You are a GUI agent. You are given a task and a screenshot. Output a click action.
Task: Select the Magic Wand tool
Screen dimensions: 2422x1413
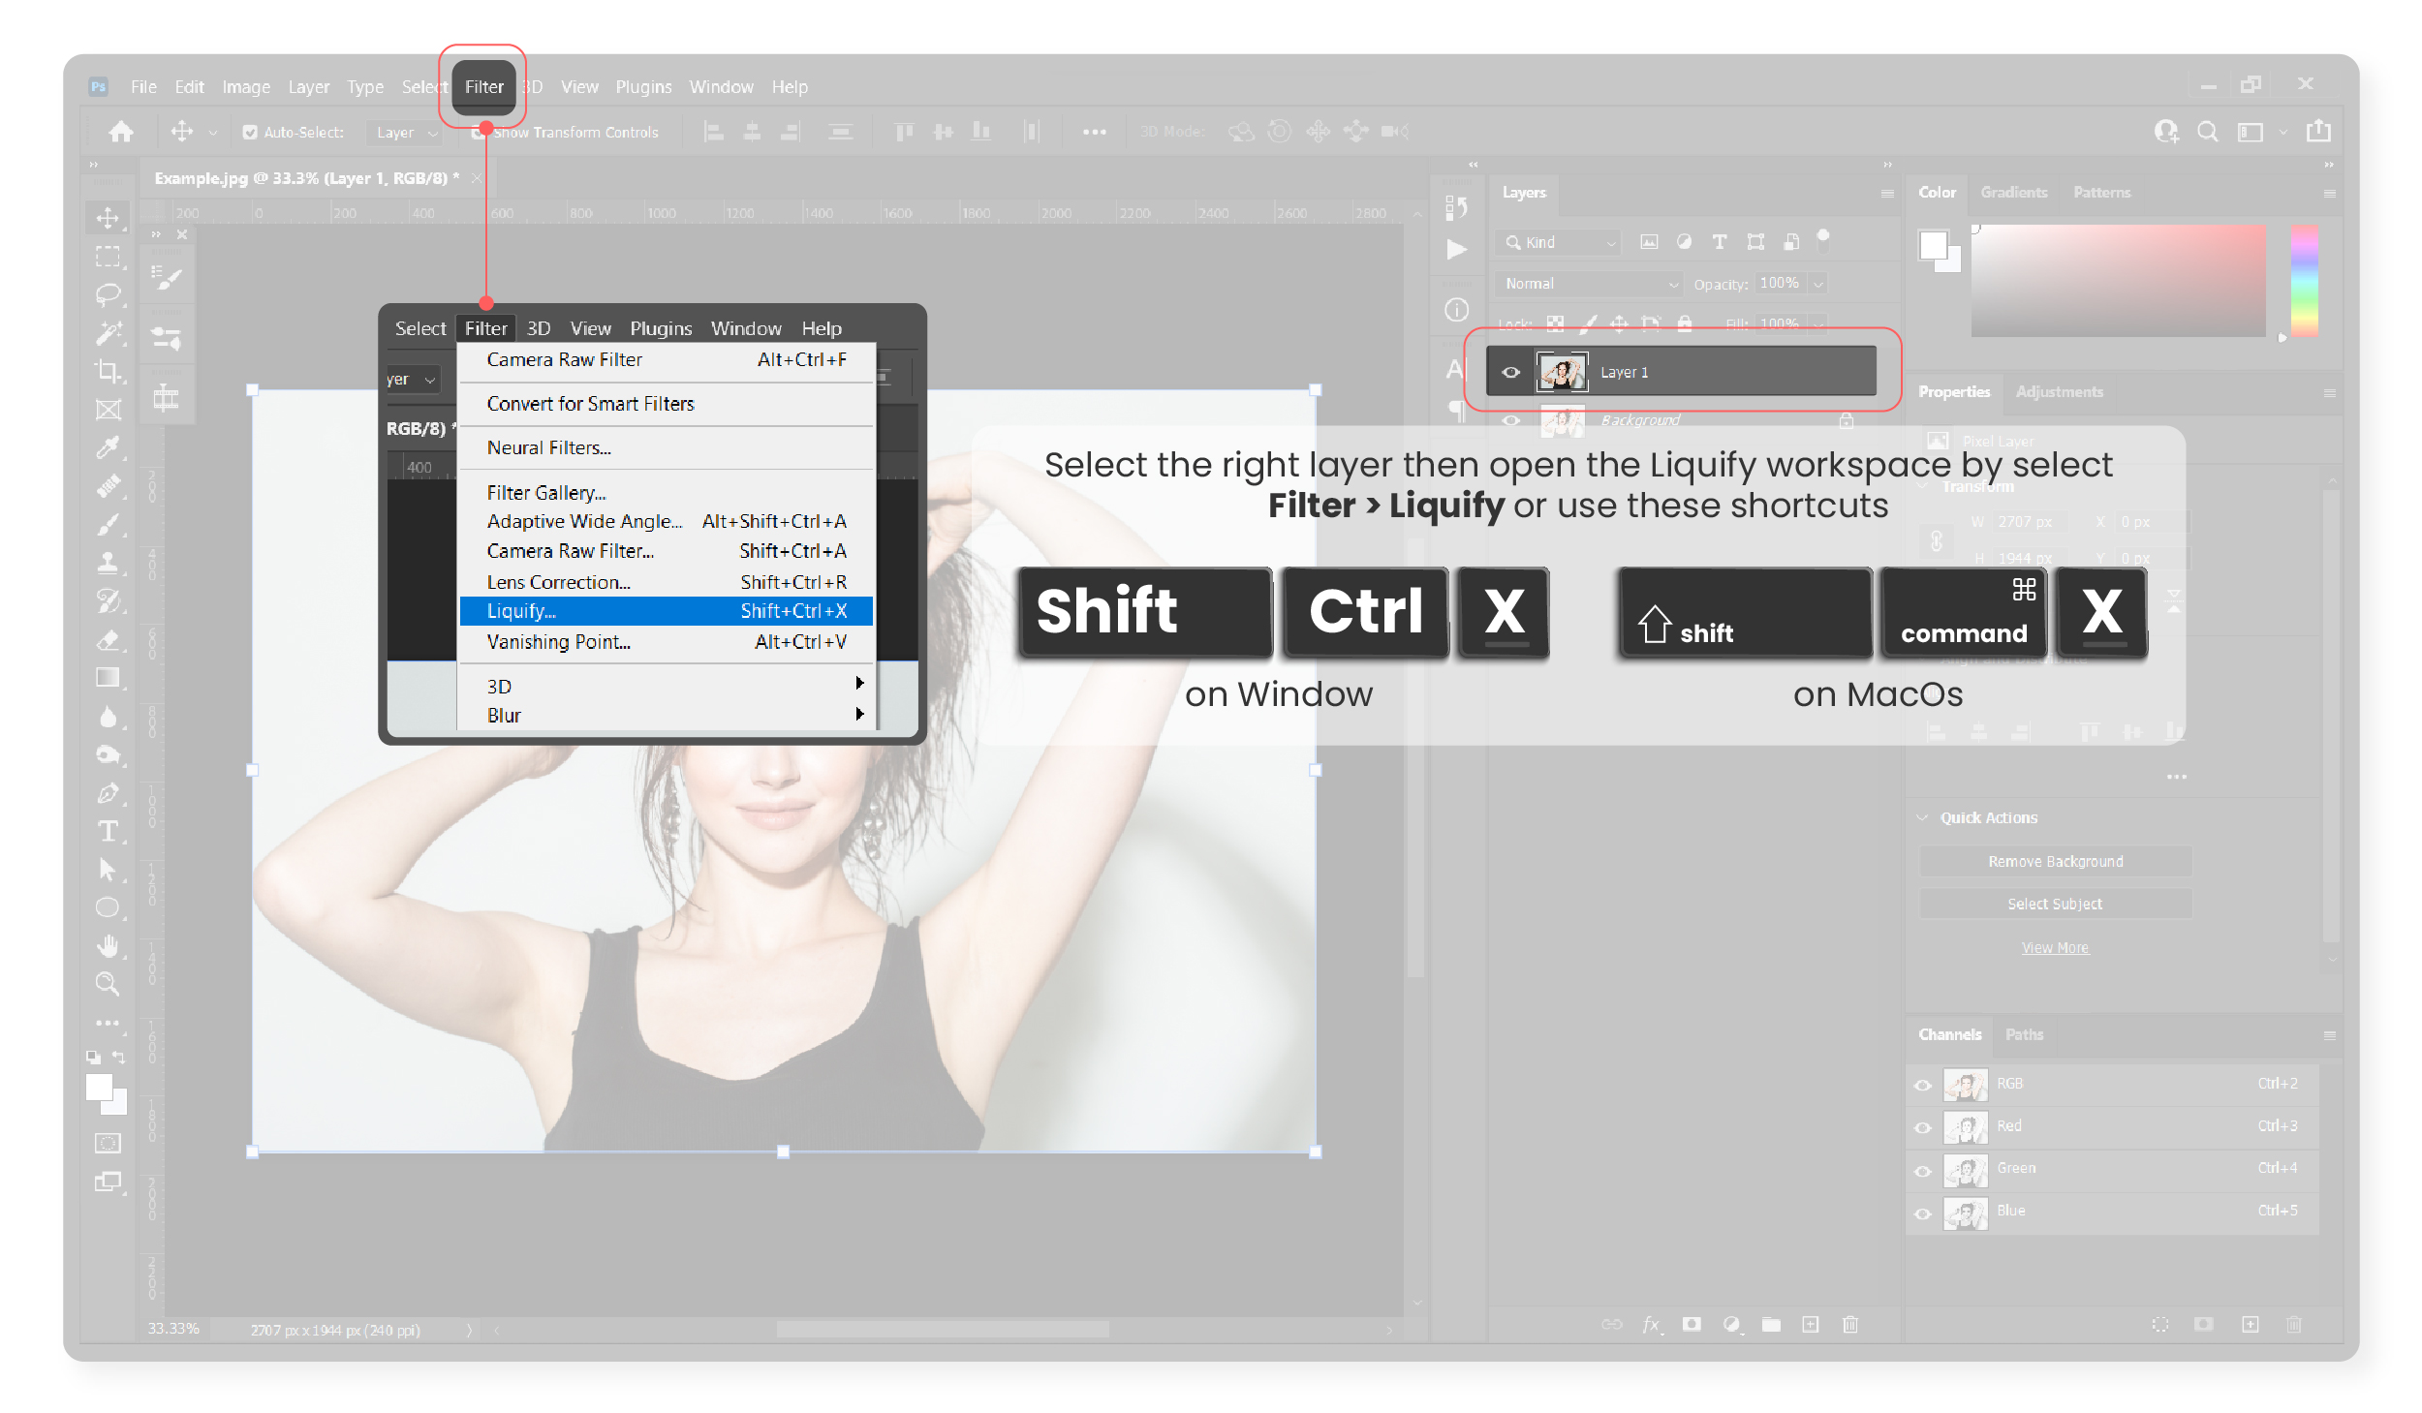click(108, 332)
